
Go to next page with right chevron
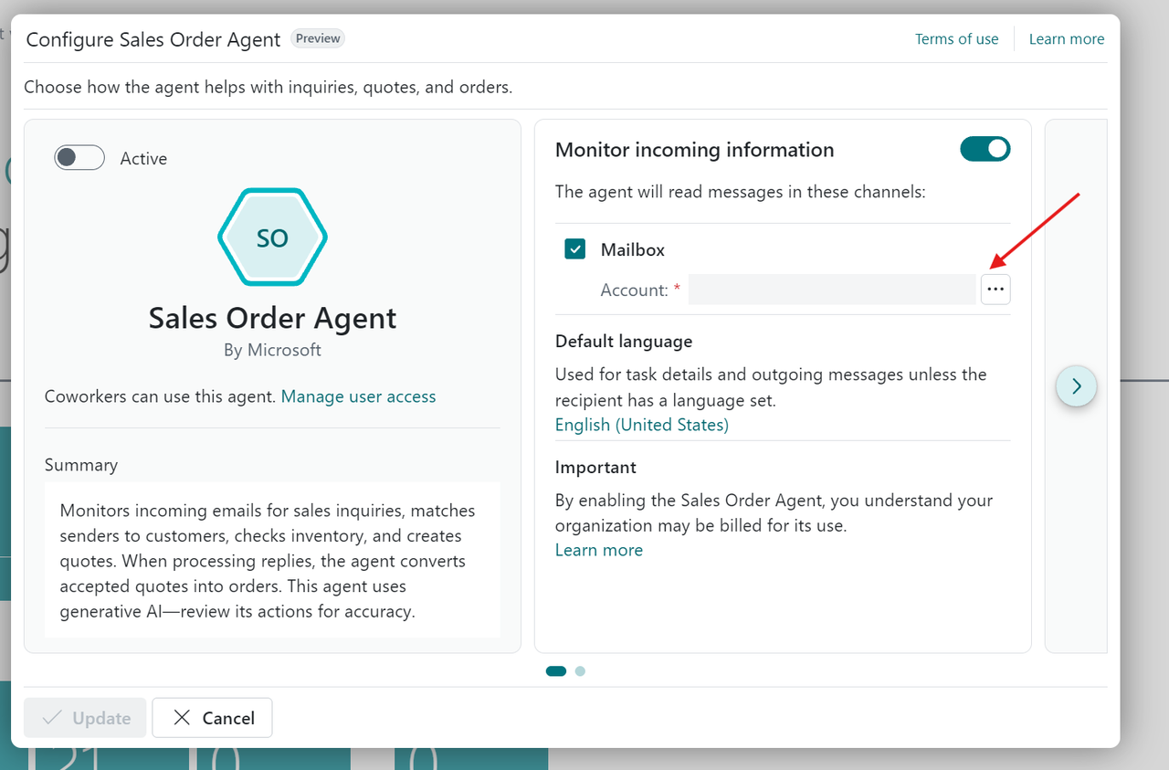[1077, 385]
